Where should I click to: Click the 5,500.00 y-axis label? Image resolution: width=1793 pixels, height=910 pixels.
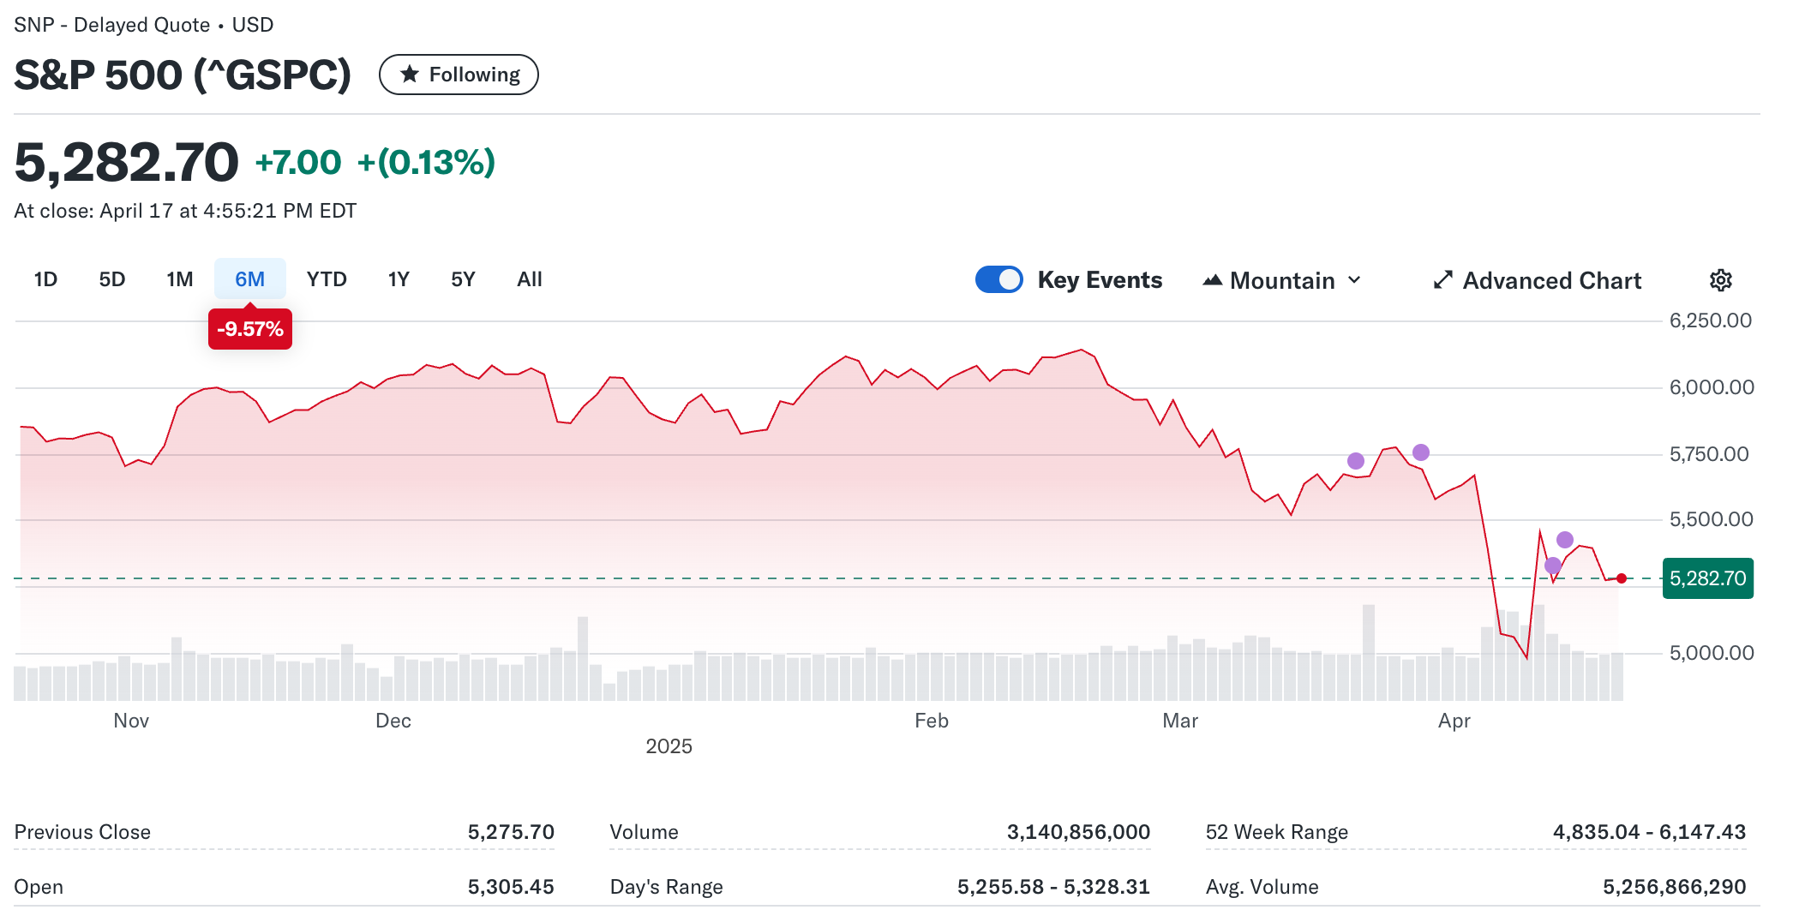click(x=1712, y=519)
